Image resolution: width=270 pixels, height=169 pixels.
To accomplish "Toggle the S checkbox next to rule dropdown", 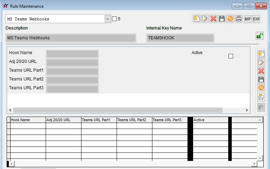I will point(114,19).
